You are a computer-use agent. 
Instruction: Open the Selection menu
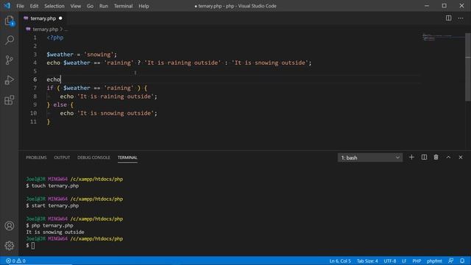[x=54, y=6]
